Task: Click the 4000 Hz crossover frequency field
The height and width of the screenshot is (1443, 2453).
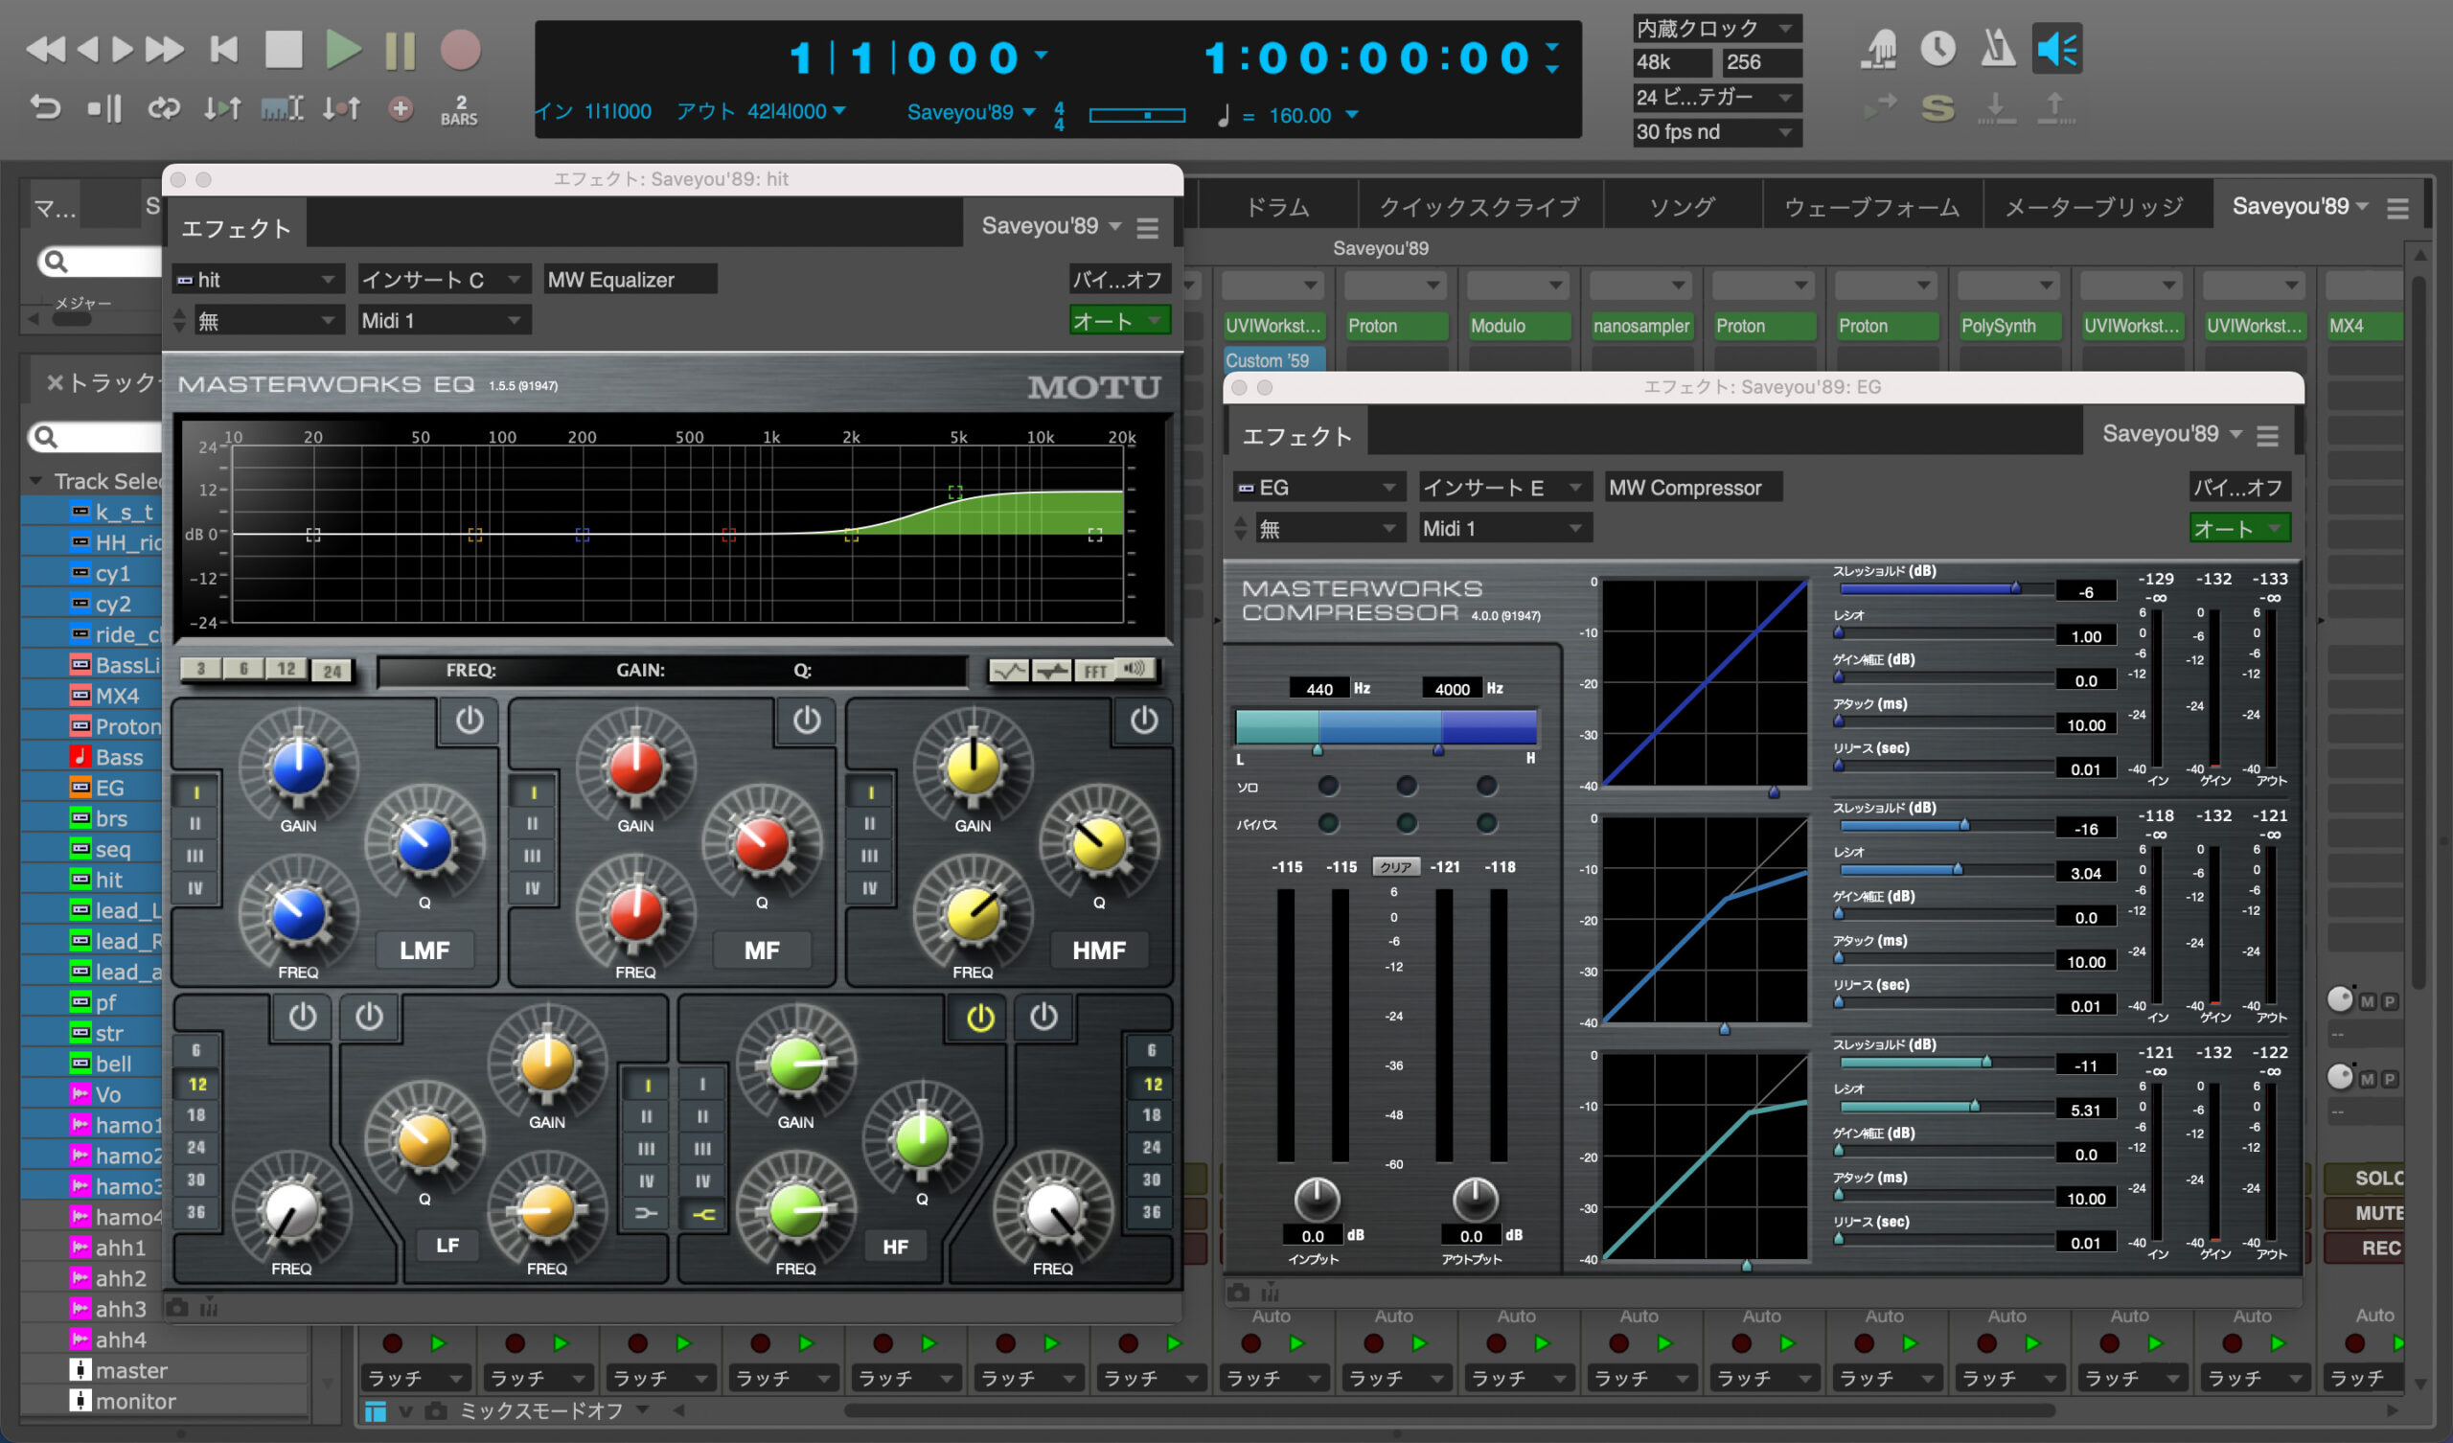Action: [x=1452, y=688]
